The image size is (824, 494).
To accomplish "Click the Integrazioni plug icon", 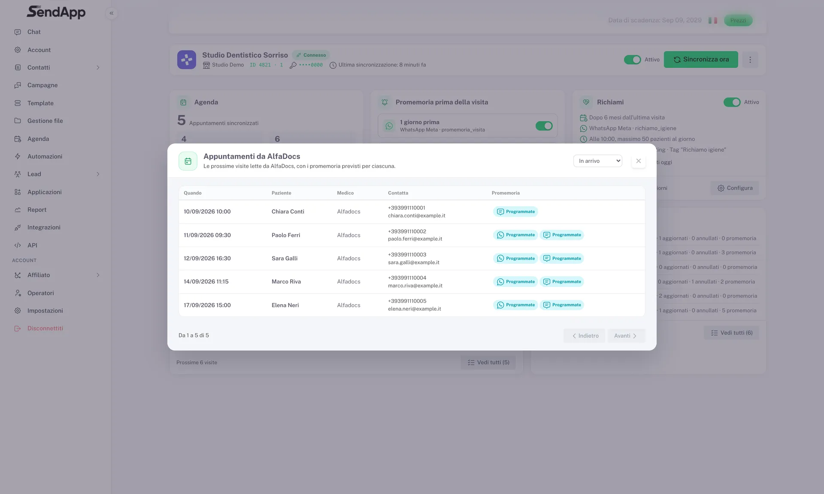I will coord(18,227).
